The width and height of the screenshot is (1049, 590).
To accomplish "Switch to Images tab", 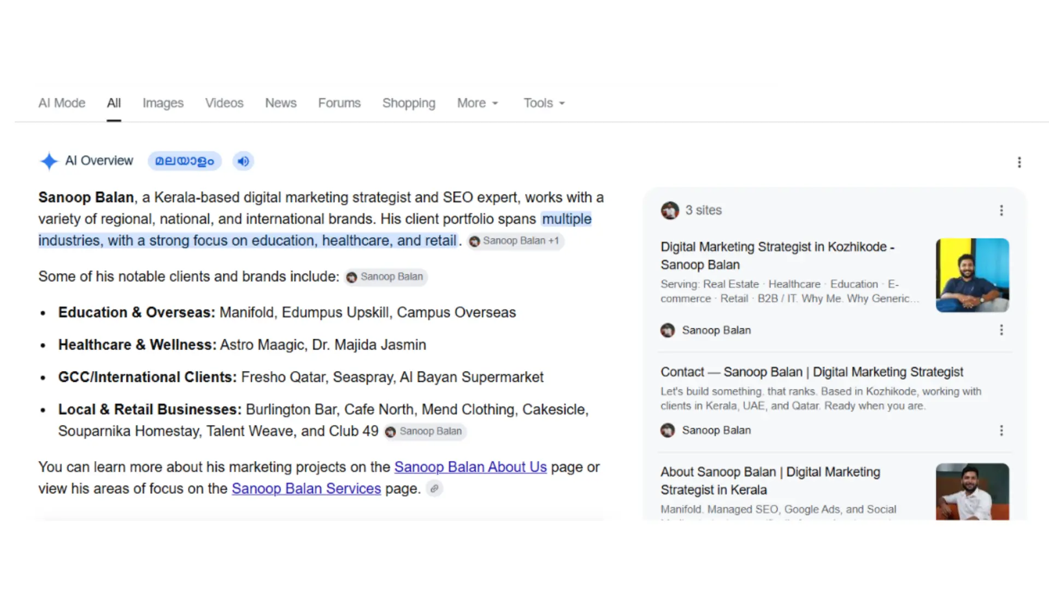I will 163,103.
